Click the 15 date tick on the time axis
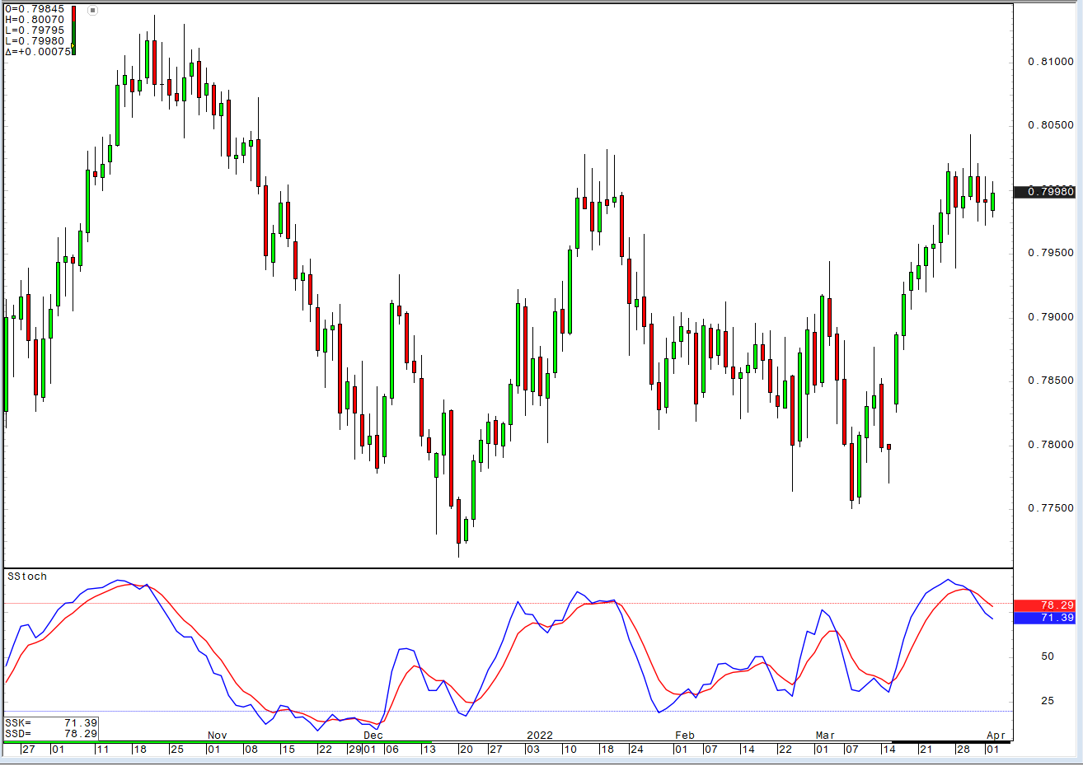Image resolution: width=1083 pixels, height=766 pixels. 288,750
